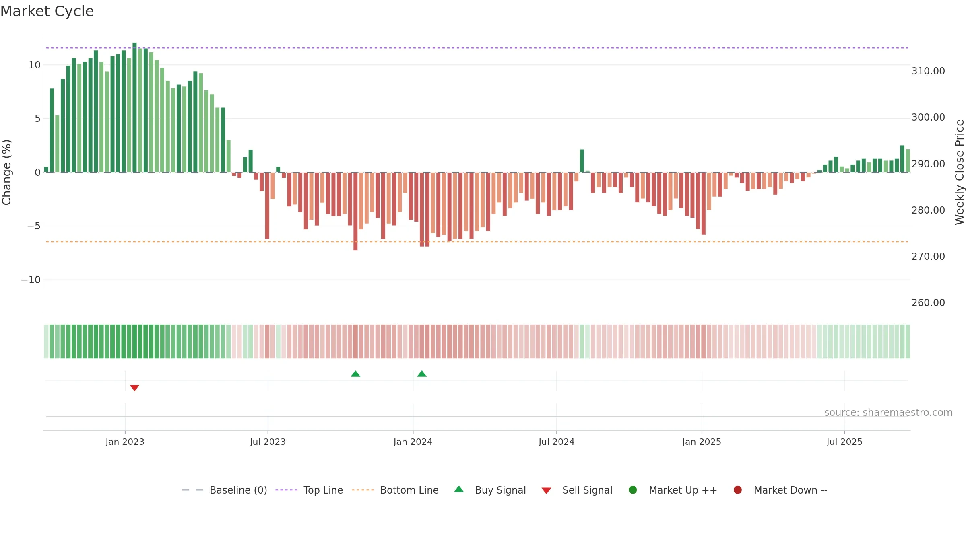966x543 pixels.
Task: Click the Market Down -- legend label
Action: pos(791,490)
